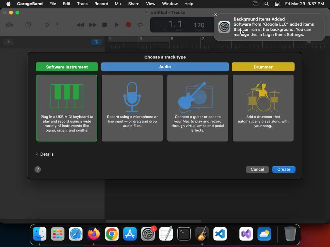Click the 1.1 bar position display
The height and width of the screenshot is (247, 330).
click(x=175, y=24)
